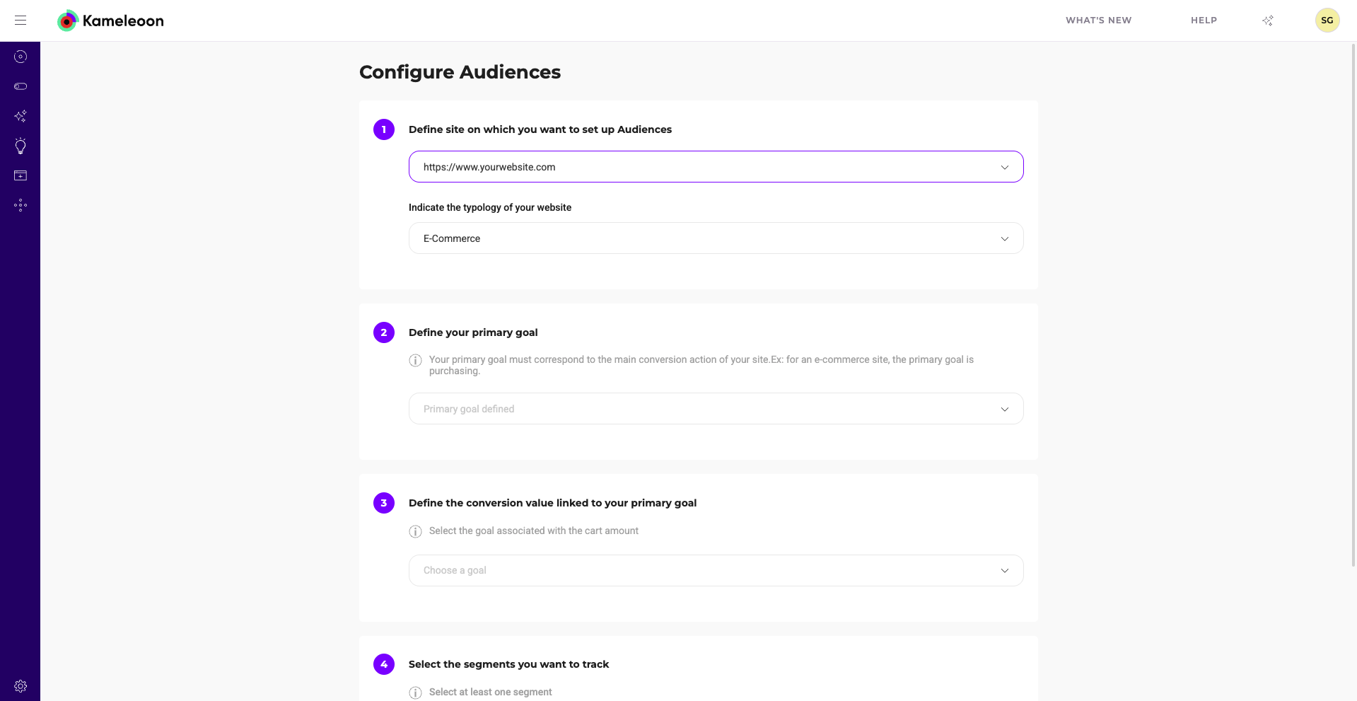Click the sparkles icon in top bar
Image resolution: width=1357 pixels, height=701 pixels.
[x=1268, y=21]
